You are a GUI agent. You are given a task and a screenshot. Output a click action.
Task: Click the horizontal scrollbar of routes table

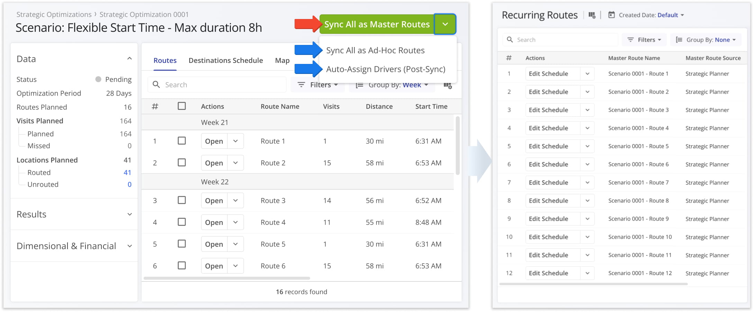tap(227, 278)
